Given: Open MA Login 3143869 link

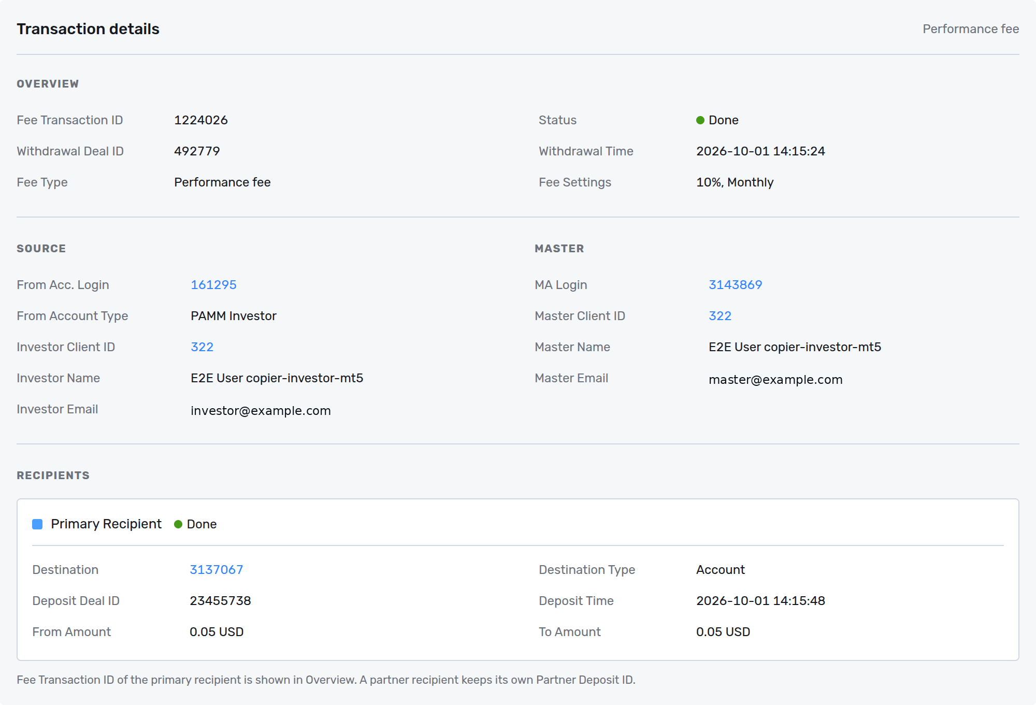Looking at the screenshot, I should (x=735, y=285).
